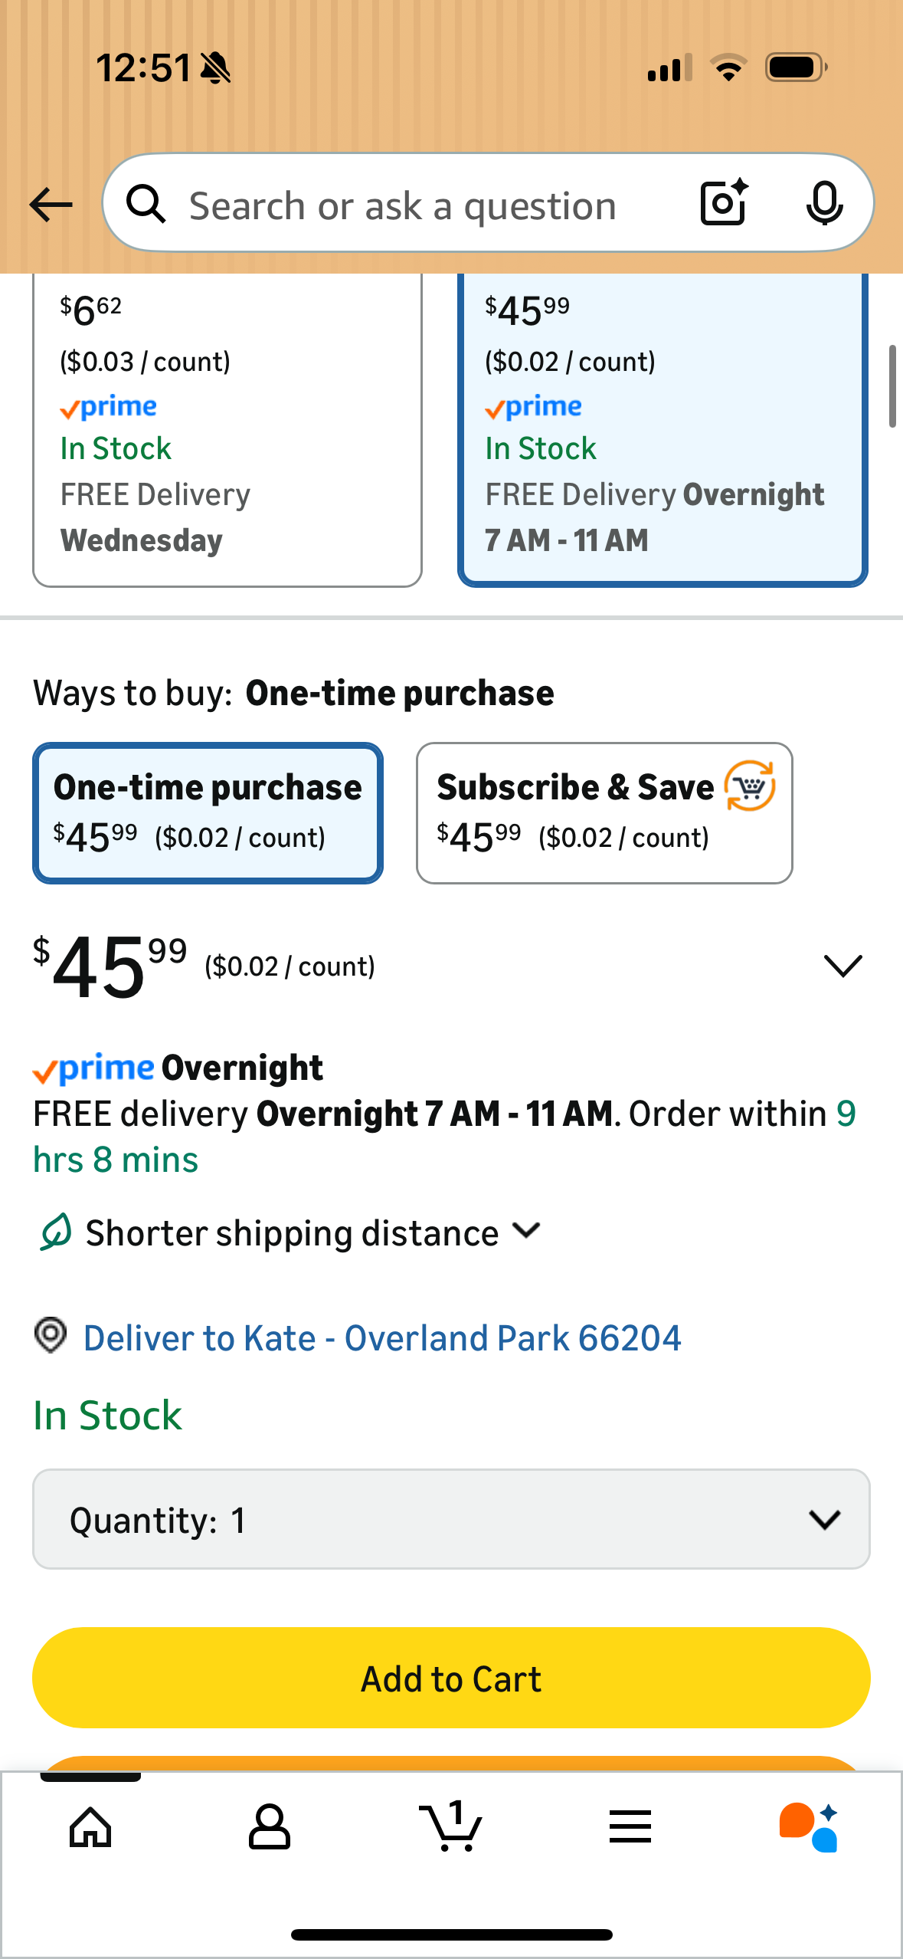Screen dimensions: 903x1959
Task: Select Subscribe & Save option
Action: 604,812
